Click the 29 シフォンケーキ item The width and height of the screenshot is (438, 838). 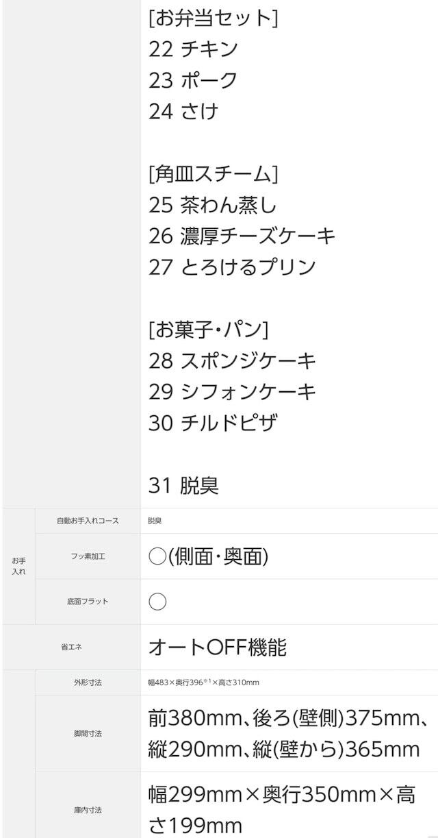click(x=232, y=392)
